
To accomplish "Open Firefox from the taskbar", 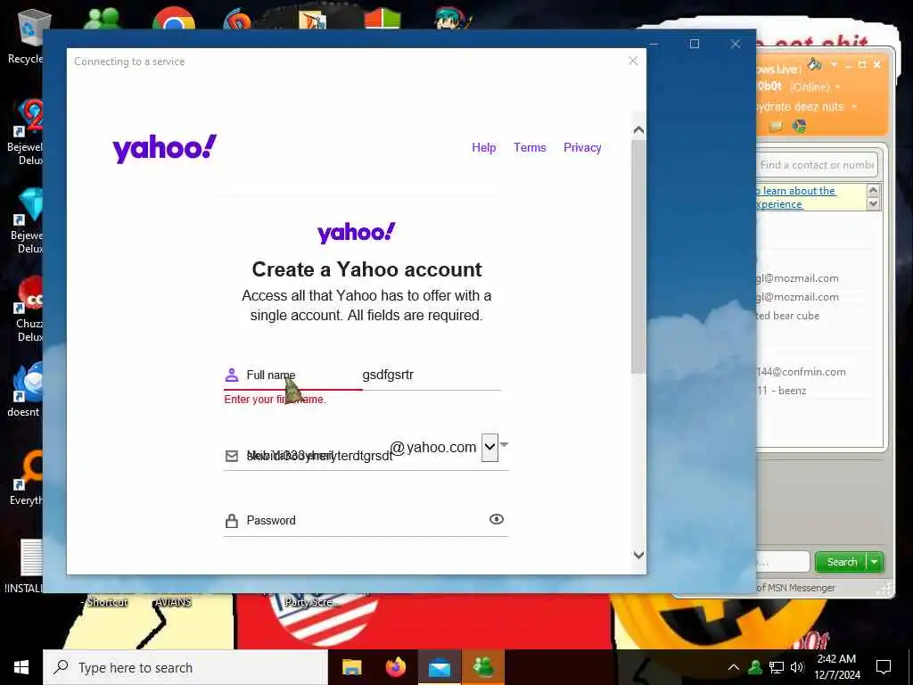I will [x=396, y=667].
